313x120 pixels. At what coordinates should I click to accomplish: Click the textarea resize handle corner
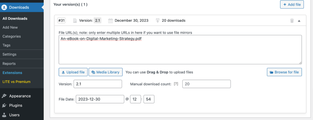click(300, 63)
